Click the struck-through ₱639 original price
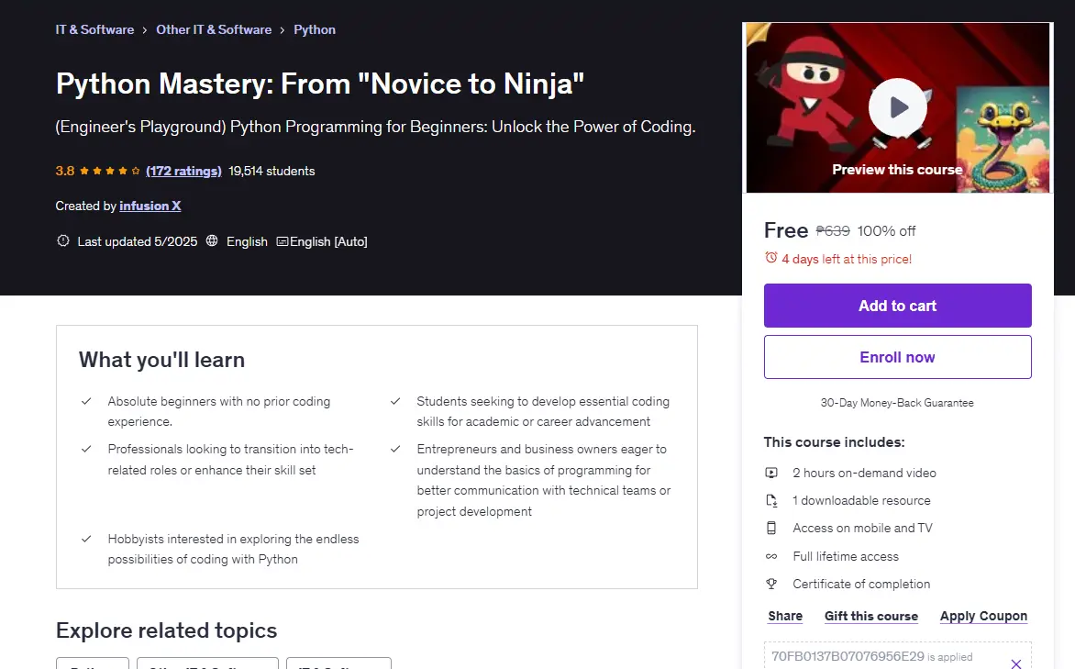Image resolution: width=1075 pixels, height=669 pixels. 833,231
